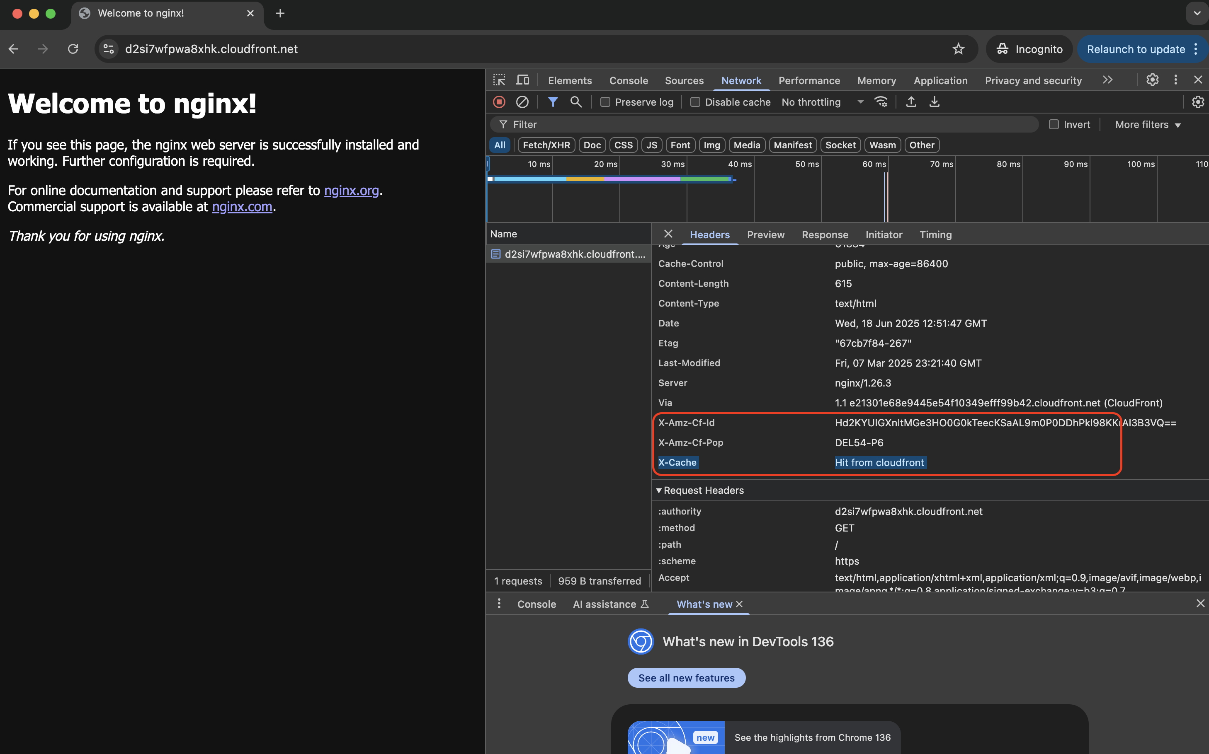The height and width of the screenshot is (754, 1209).
Task: Switch to the Elements panel
Action: coord(569,80)
